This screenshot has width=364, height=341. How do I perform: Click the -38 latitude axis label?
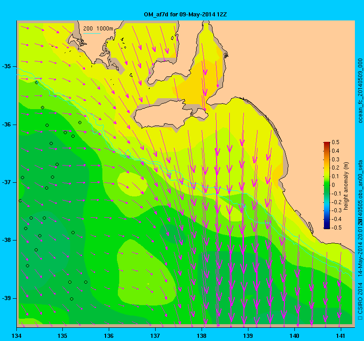coord(6,240)
